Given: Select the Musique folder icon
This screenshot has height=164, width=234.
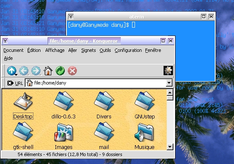Looking at the screenshot, I should pyautogui.click(x=144, y=133).
